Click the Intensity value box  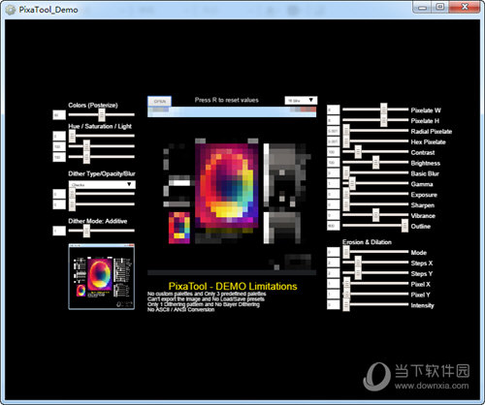click(x=334, y=304)
